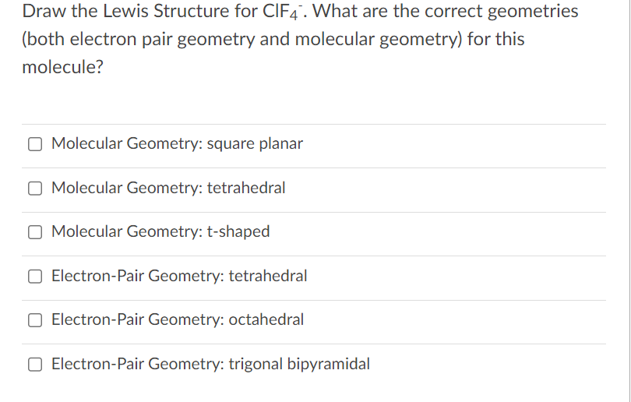This screenshot has height=402, width=631.
Task: Click 'electron pair geometry' phrase in question
Action: pos(162,40)
